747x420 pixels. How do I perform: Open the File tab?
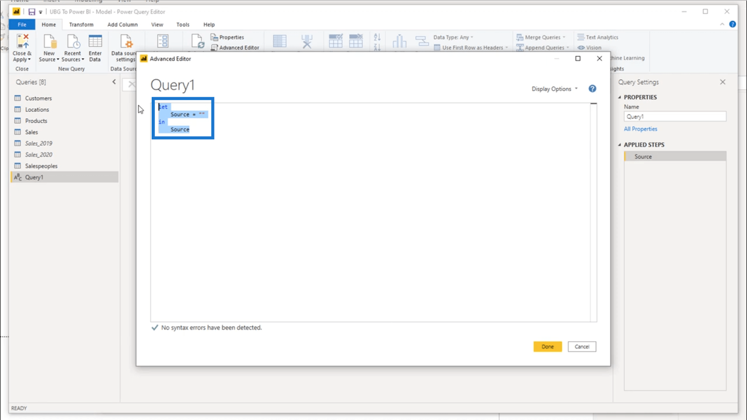click(22, 25)
